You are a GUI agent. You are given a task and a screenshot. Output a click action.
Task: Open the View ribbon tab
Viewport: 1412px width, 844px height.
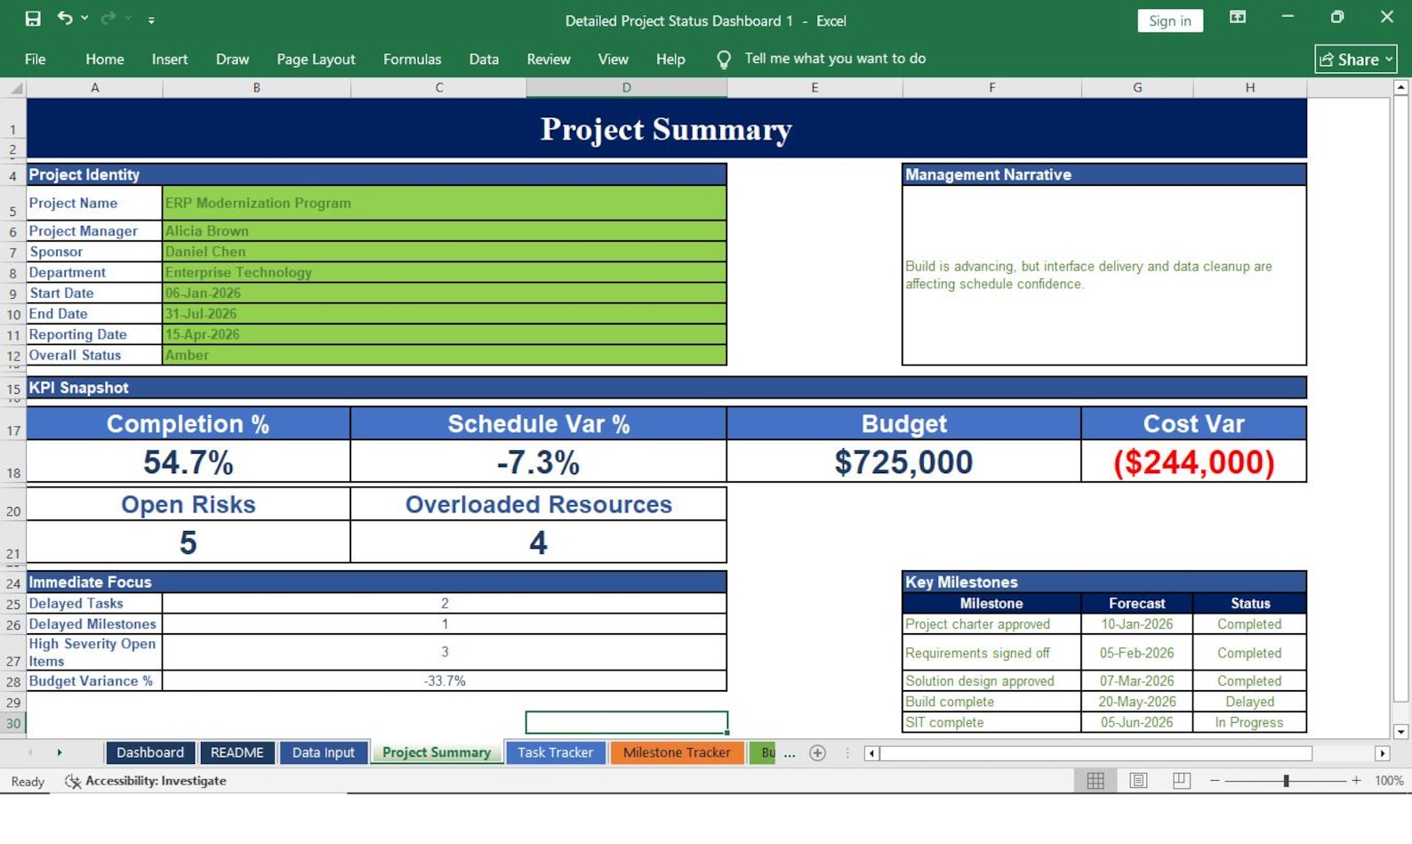point(613,59)
